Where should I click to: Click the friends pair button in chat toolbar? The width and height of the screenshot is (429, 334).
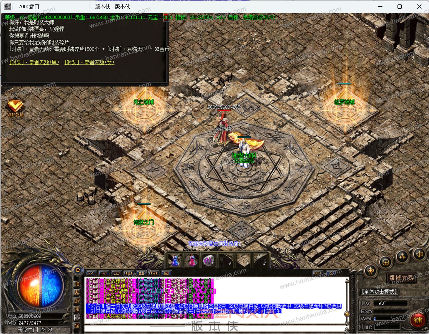(x=141, y=273)
